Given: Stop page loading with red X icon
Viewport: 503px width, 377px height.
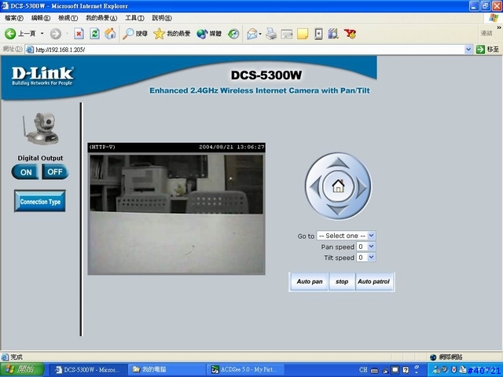Looking at the screenshot, I should tap(79, 34).
